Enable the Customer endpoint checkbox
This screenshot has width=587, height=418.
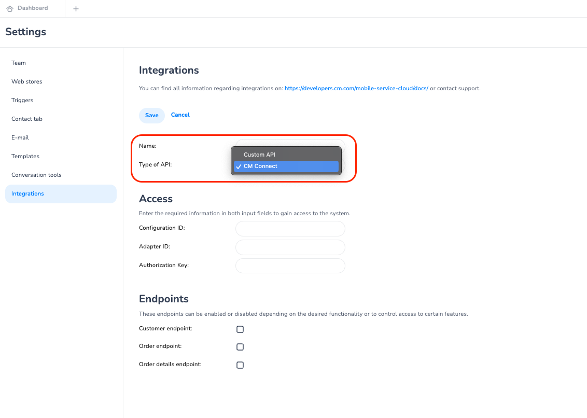pos(240,329)
